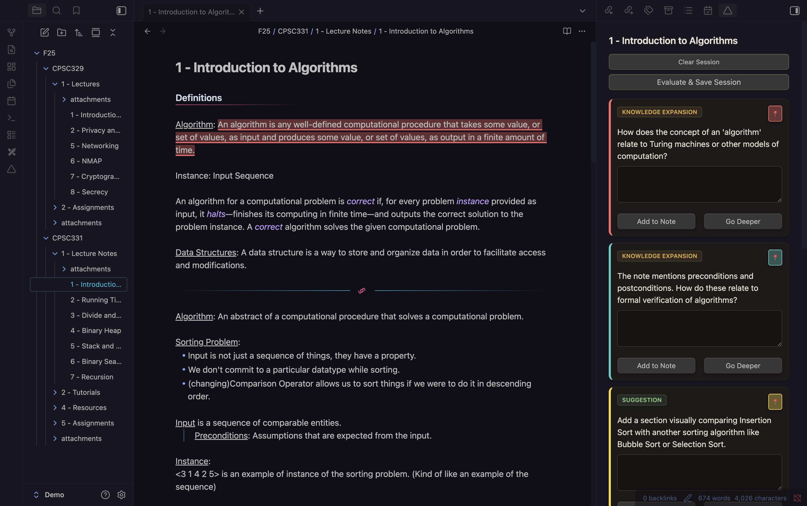Select the Introduction to Algorithms tab
The height and width of the screenshot is (506, 807).
click(191, 12)
